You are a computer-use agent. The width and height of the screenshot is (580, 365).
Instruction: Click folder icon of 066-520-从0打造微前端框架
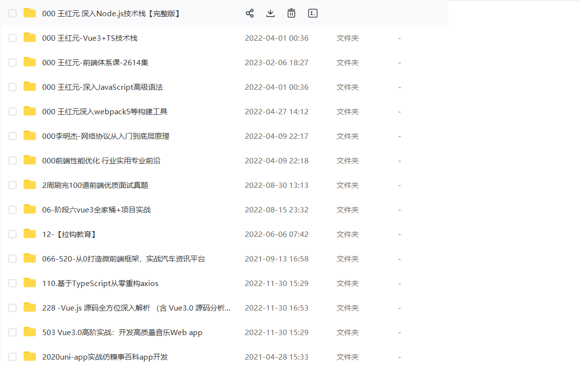point(29,259)
